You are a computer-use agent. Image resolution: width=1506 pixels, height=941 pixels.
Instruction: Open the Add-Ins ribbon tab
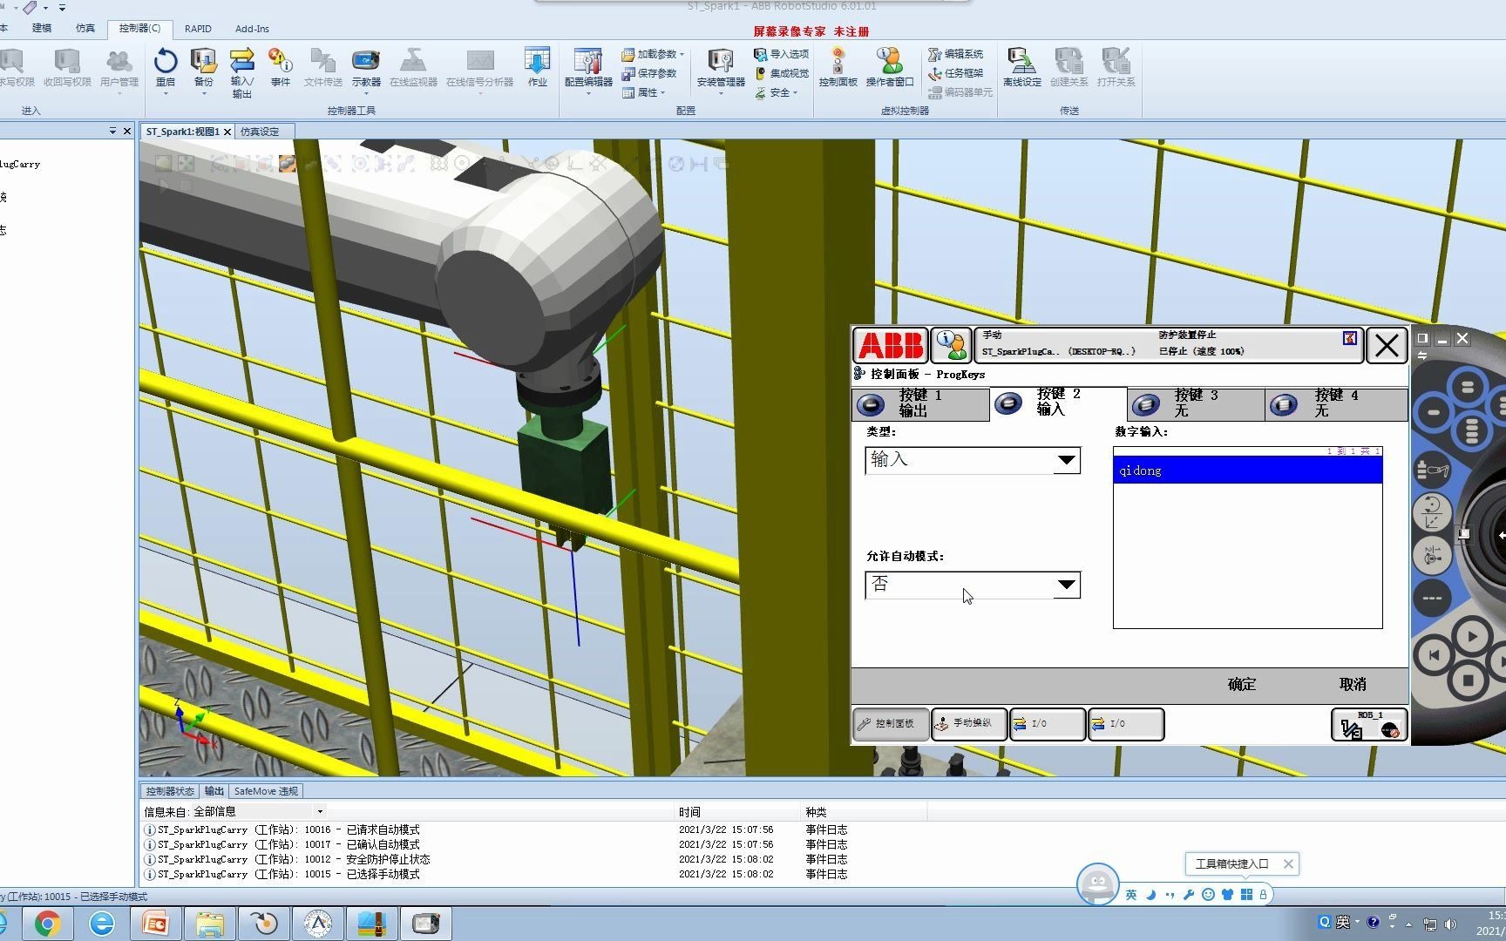pos(252,29)
